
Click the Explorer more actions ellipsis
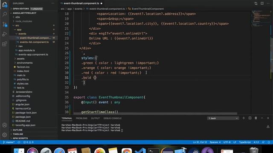click(x=53, y=3)
